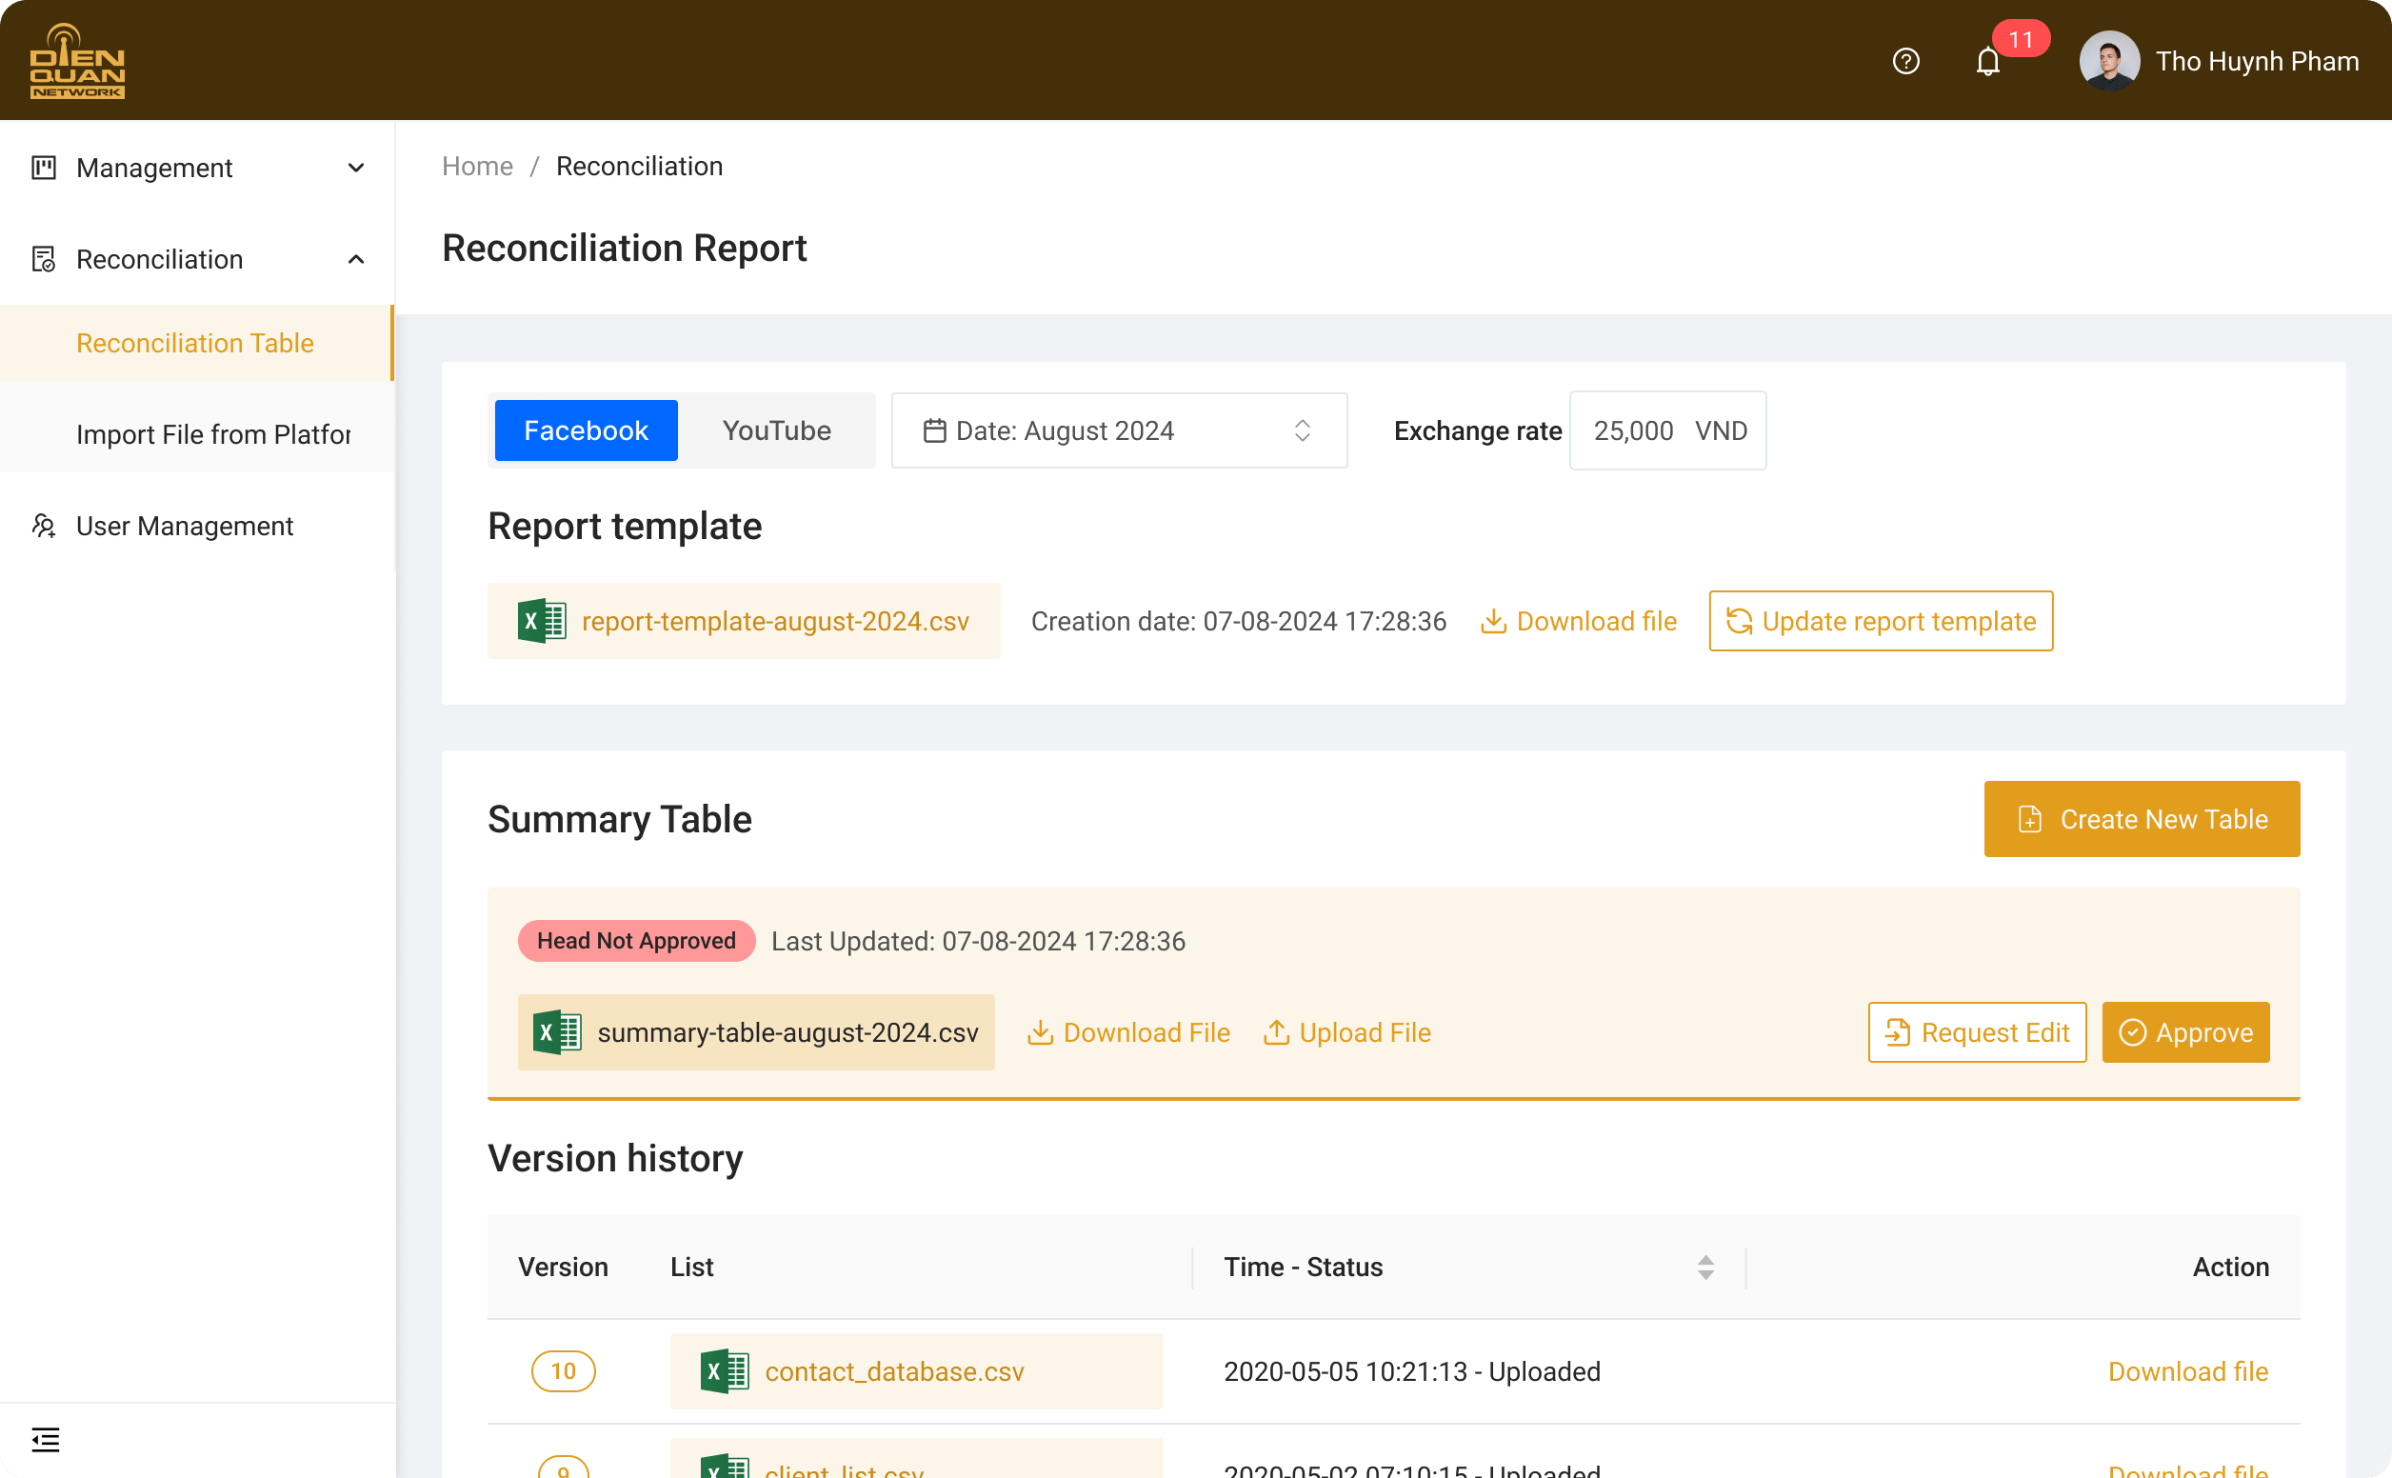Click Excel icon of report-template-august-2024.csv
The height and width of the screenshot is (1478, 2392).
(x=541, y=621)
